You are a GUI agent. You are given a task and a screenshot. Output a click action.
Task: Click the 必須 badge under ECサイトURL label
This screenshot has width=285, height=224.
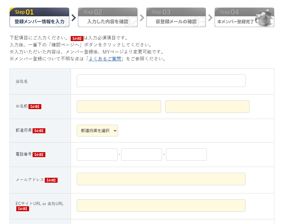click(x=23, y=209)
